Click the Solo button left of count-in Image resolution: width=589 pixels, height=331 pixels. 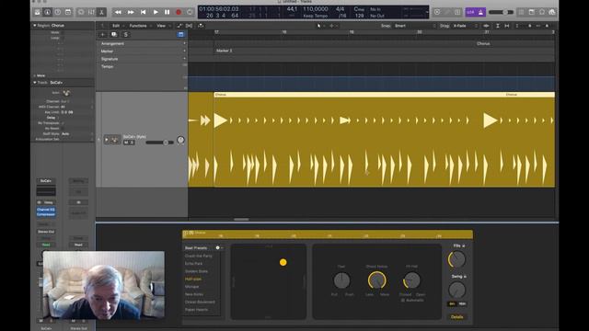pyautogui.click(x=457, y=12)
